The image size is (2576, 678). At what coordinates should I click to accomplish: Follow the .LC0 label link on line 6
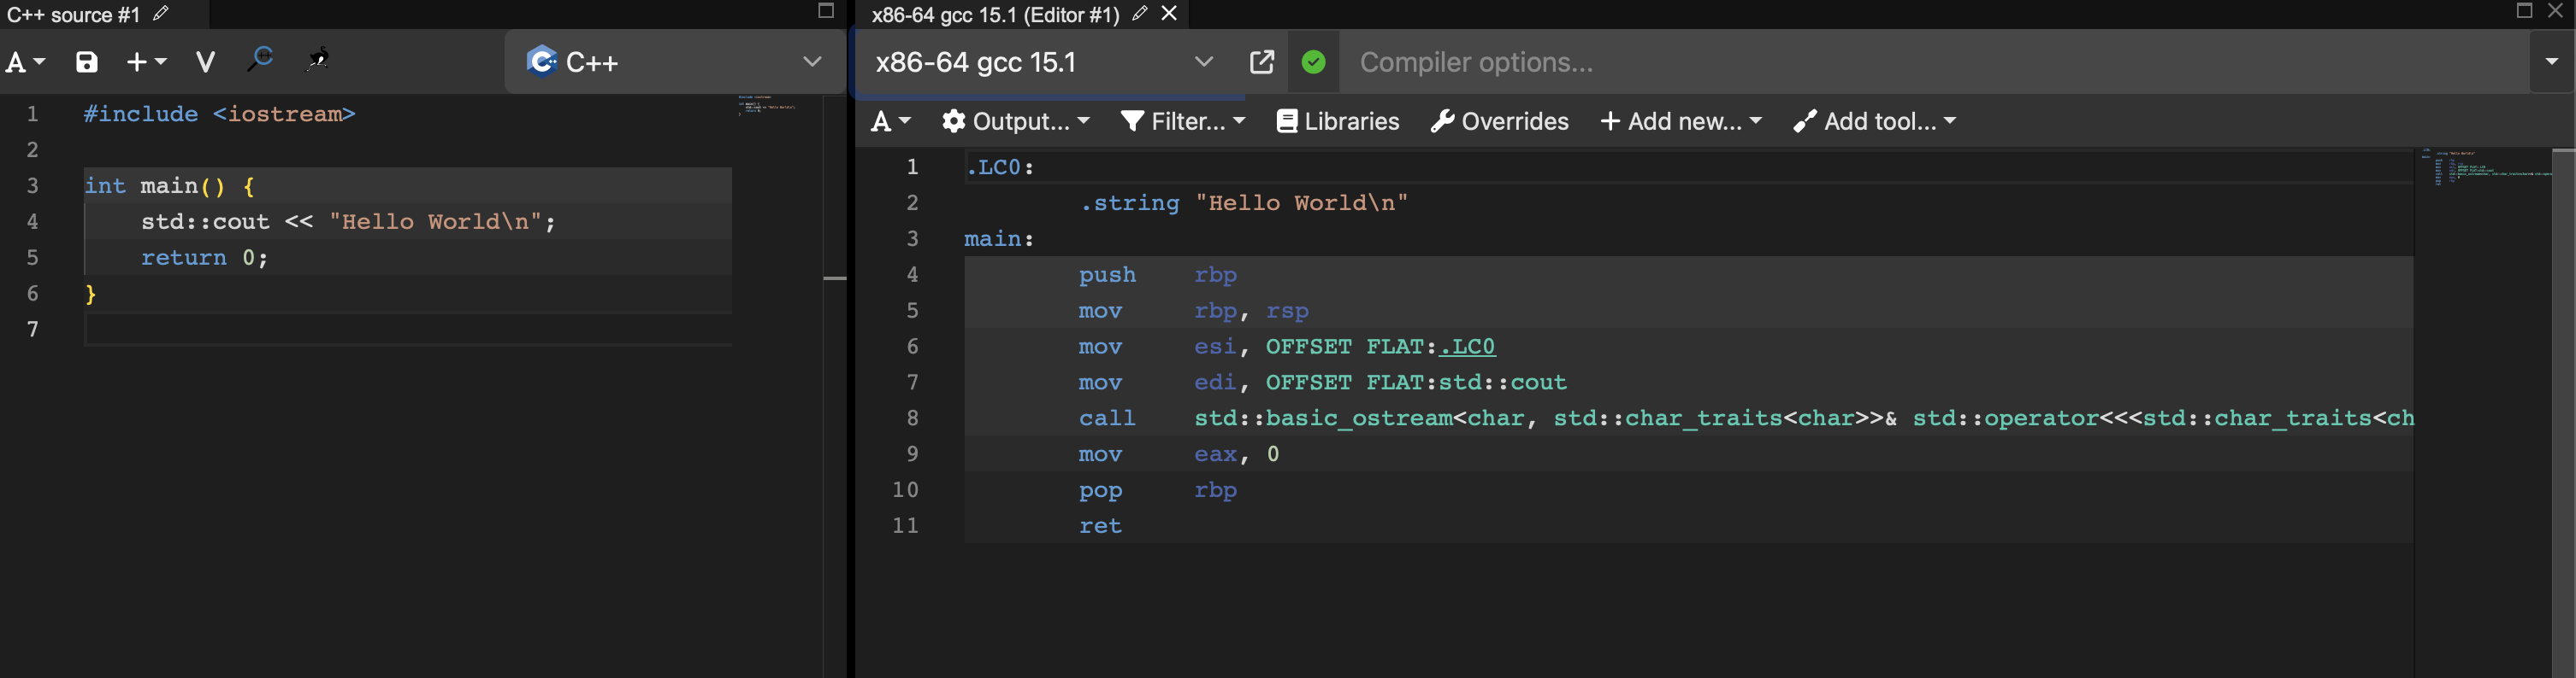pyautogui.click(x=1467, y=347)
